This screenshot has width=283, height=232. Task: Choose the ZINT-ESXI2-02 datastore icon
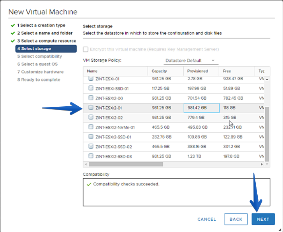(91, 117)
